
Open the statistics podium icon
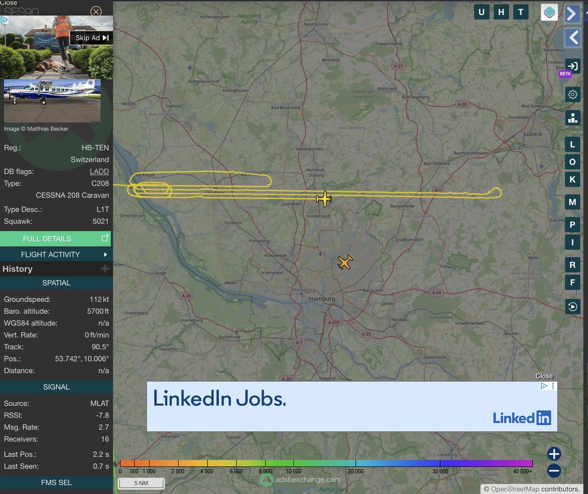[572, 118]
